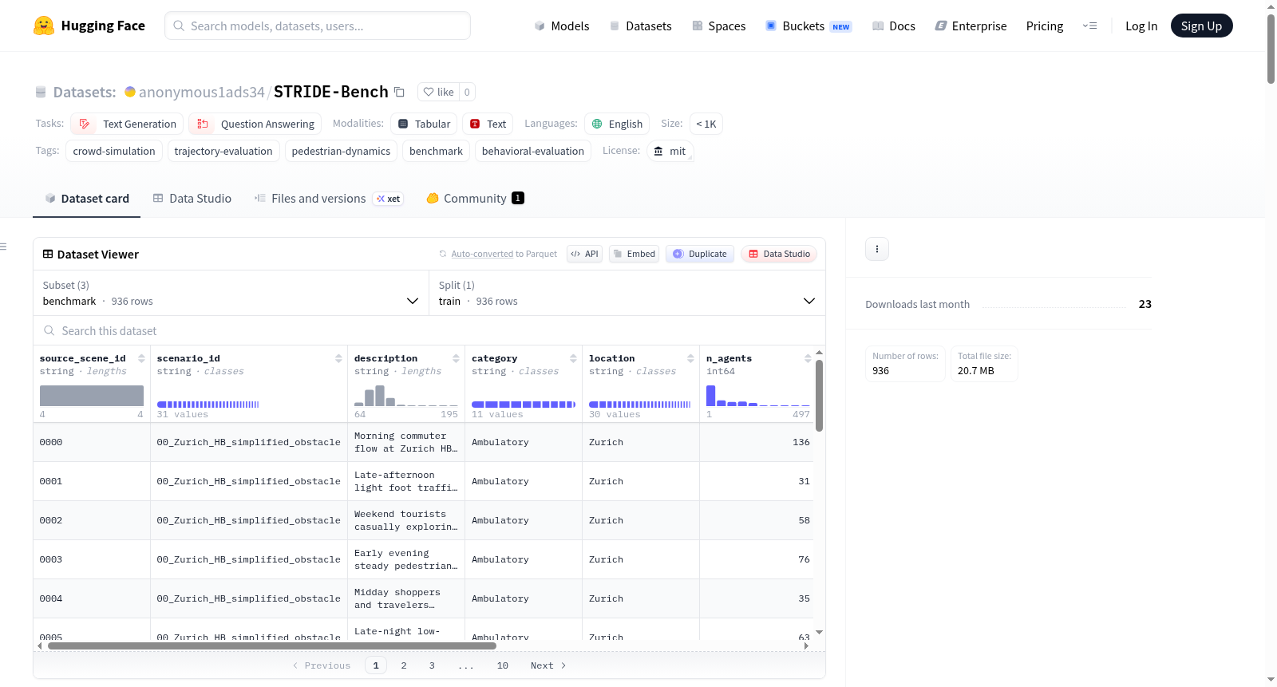Click the crowd-simulation tag
The image size is (1277, 687).
point(114,151)
